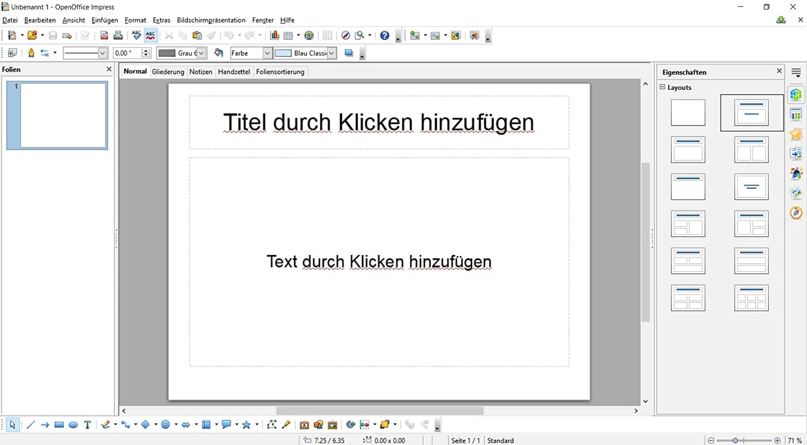Click the zoom slider handle
Viewport: 807px width, 445px height.
click(x=735, y=440)
